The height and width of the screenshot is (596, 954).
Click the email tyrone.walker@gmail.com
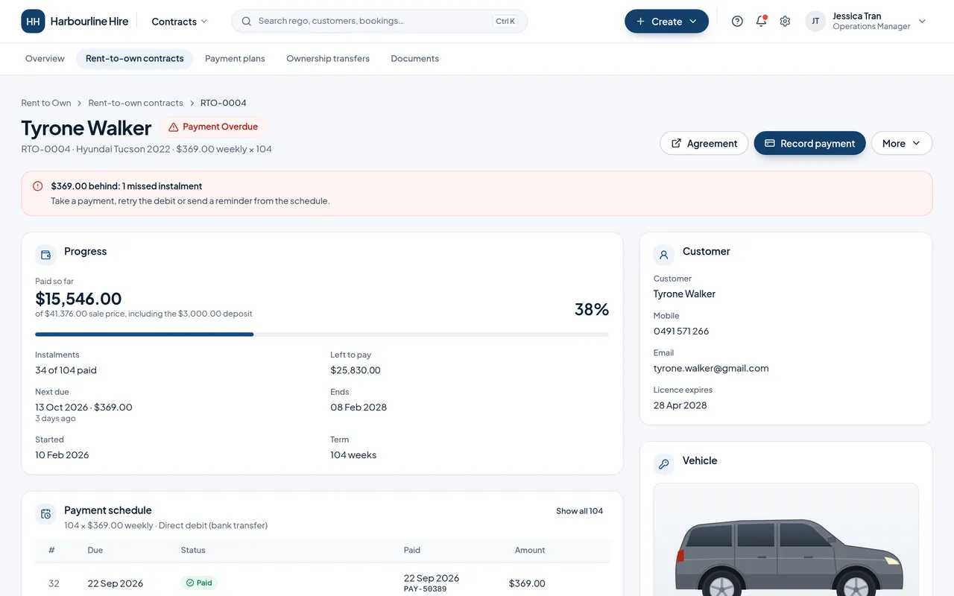pos(711,368)
